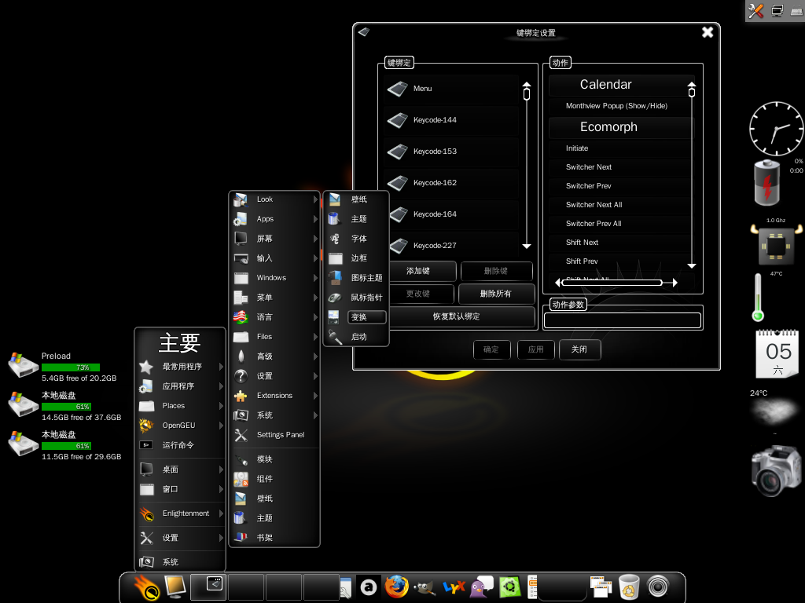The image size is (805, 603).
Task: Click the Firefox icon in the dock
Action: [396, 587]
